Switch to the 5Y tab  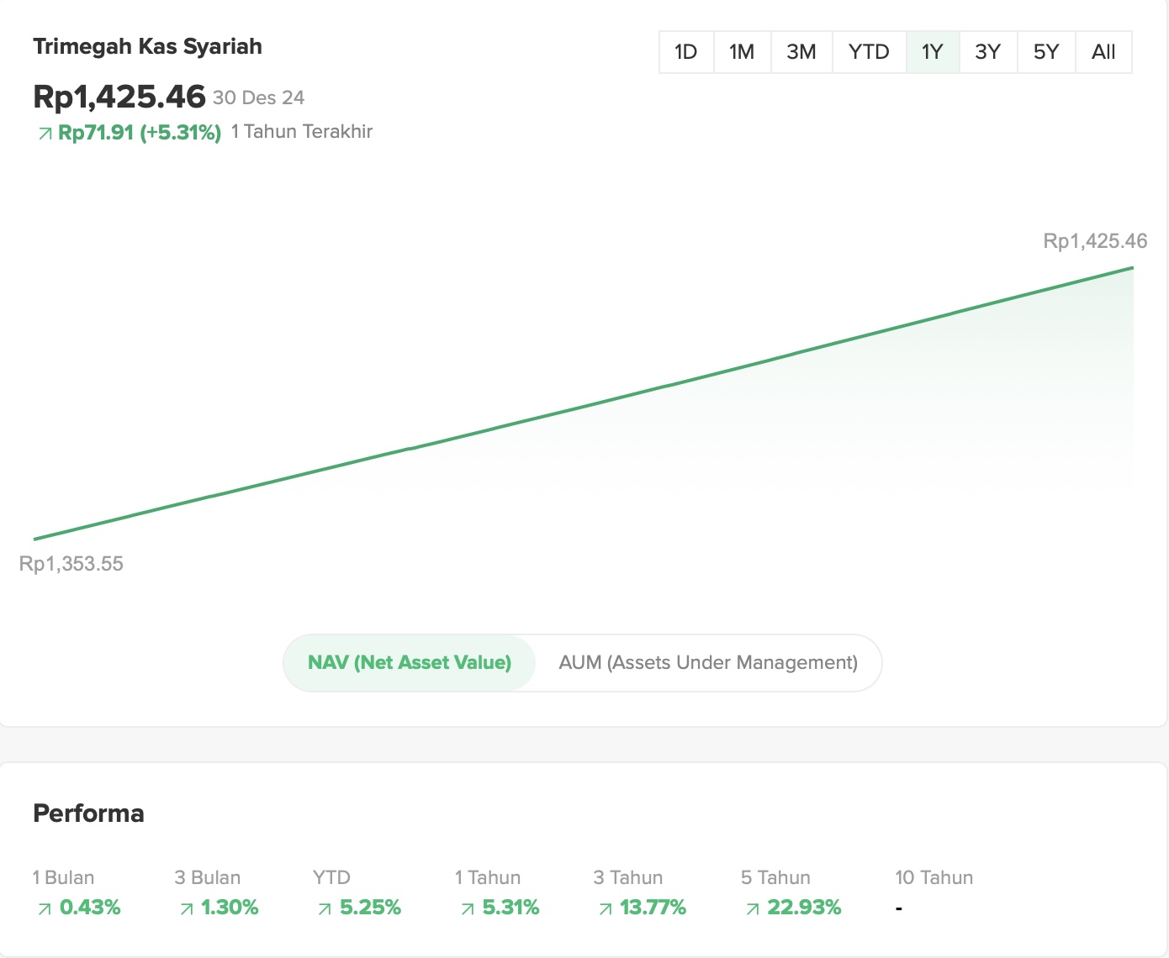[1045, 51]
